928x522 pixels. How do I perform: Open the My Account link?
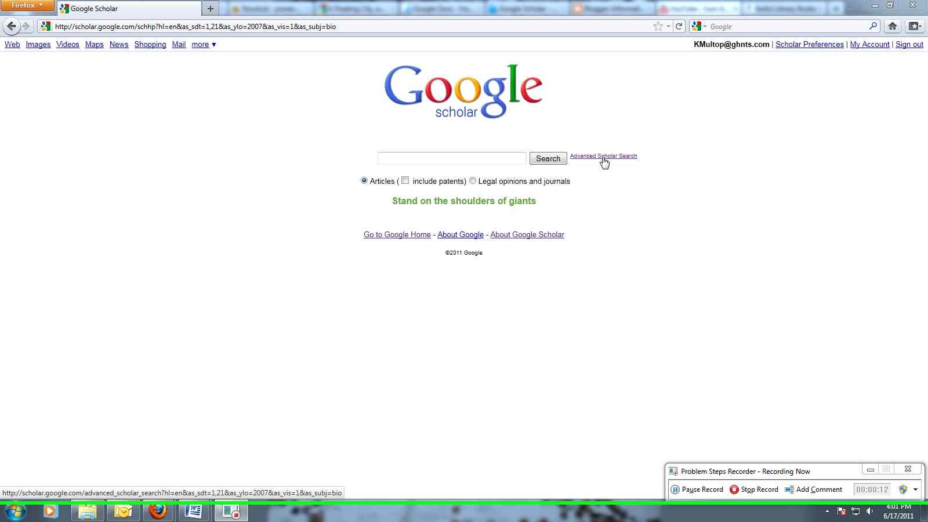click(x=869, y=44)
